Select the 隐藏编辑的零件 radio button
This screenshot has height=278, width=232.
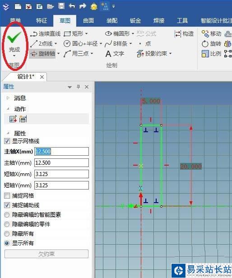point(7,224)
